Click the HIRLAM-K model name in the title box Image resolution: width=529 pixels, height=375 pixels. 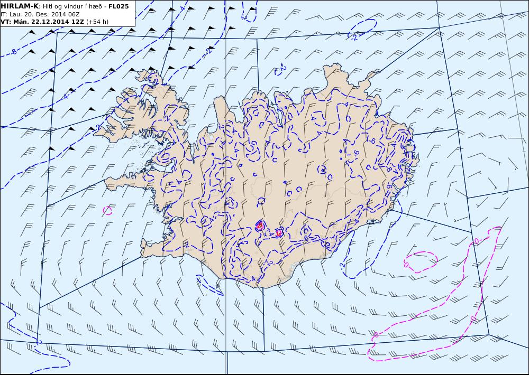[x=20, y=6]
